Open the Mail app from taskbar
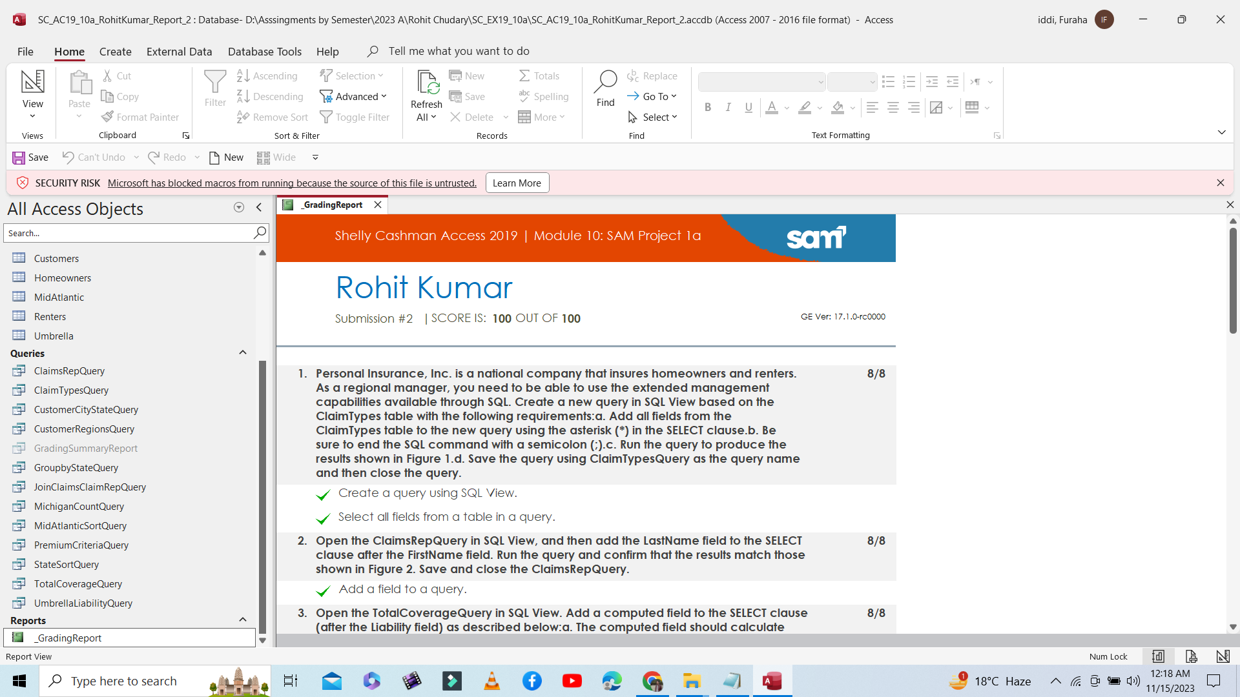1240x697 pixels. [x=332, y=681]
